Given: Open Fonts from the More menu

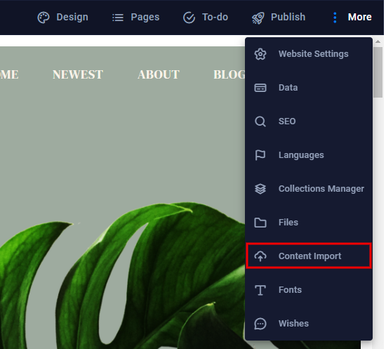Looking at the screenshot, I should (x=309, y=290).
